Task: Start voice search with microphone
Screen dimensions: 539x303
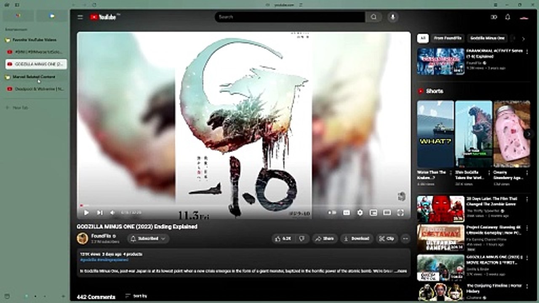Action: [x=393, y=17]
